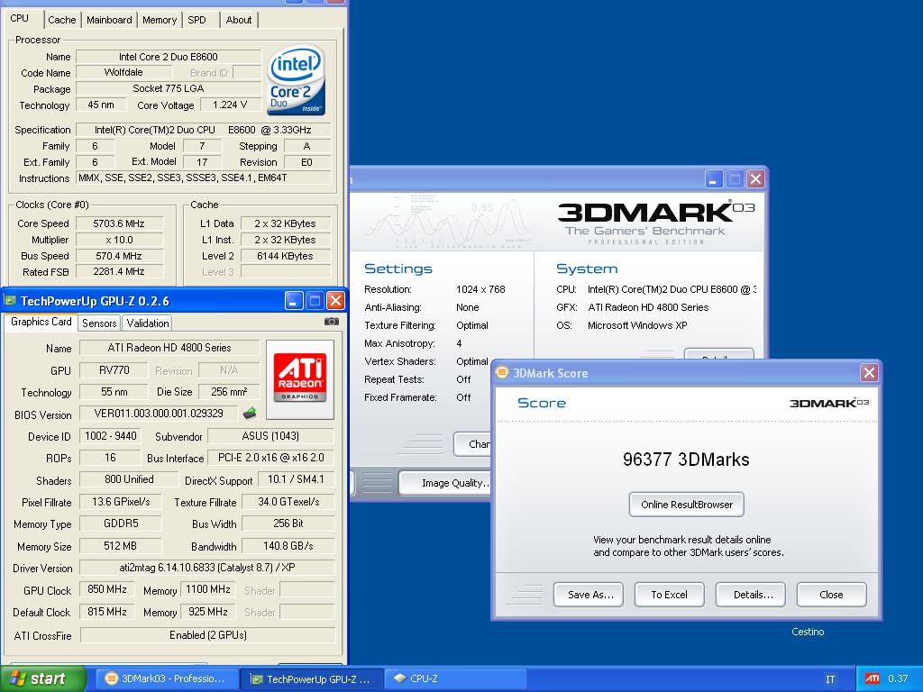Viewport: 923px width, 692px height.
Task: Click the Image Quality... button in 3DMark03
Action: click(445, 483)
